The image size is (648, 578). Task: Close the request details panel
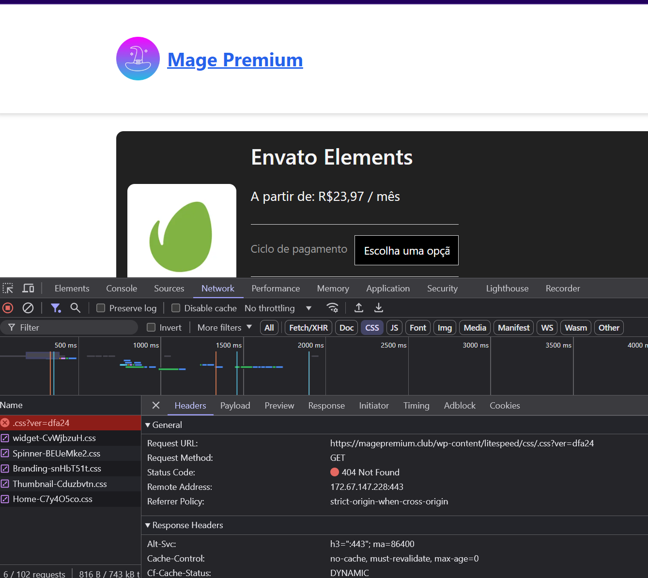pos(156,405)
